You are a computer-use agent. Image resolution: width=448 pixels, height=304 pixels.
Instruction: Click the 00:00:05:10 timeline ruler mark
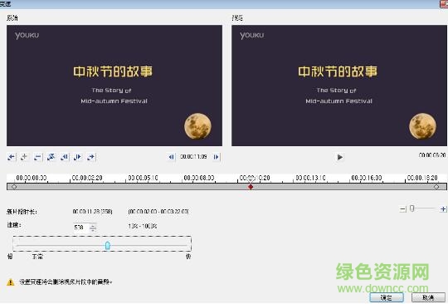coord(143,178)
